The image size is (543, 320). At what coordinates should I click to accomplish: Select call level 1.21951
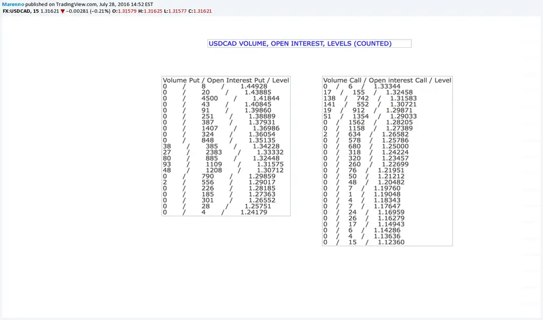(x=391, y=170)
